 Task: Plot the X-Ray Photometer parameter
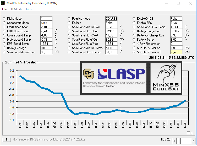coord(134,44)
